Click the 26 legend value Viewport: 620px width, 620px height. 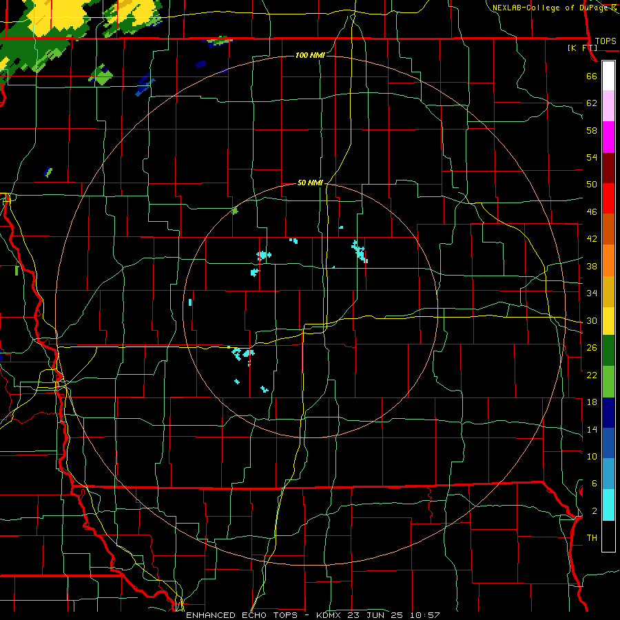pos(592,348)
